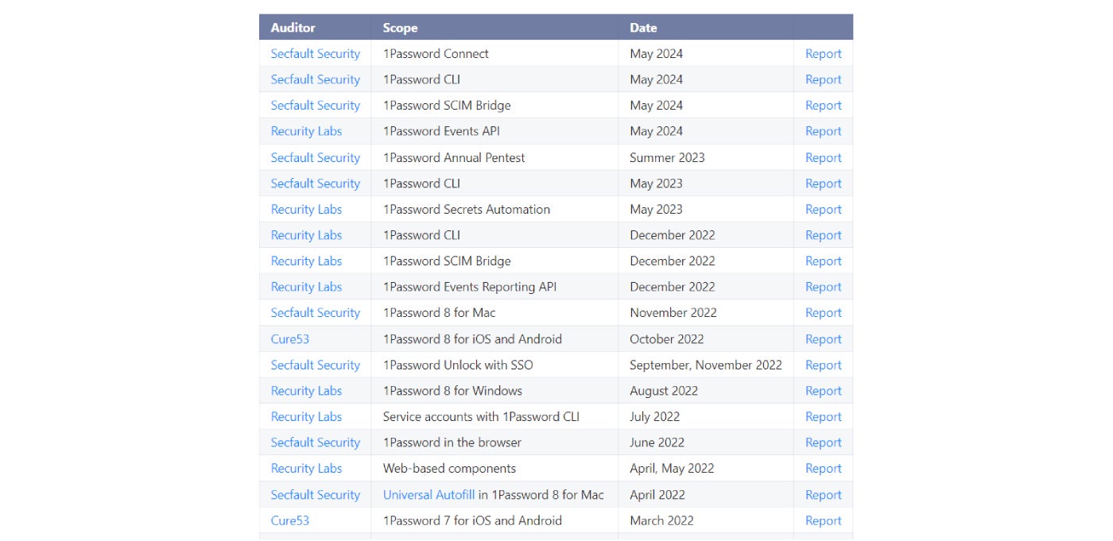The height and width of the screenshot is (541, 1113).
Task: Select the 'Web-based components' cell
Action: pos(494,469)
